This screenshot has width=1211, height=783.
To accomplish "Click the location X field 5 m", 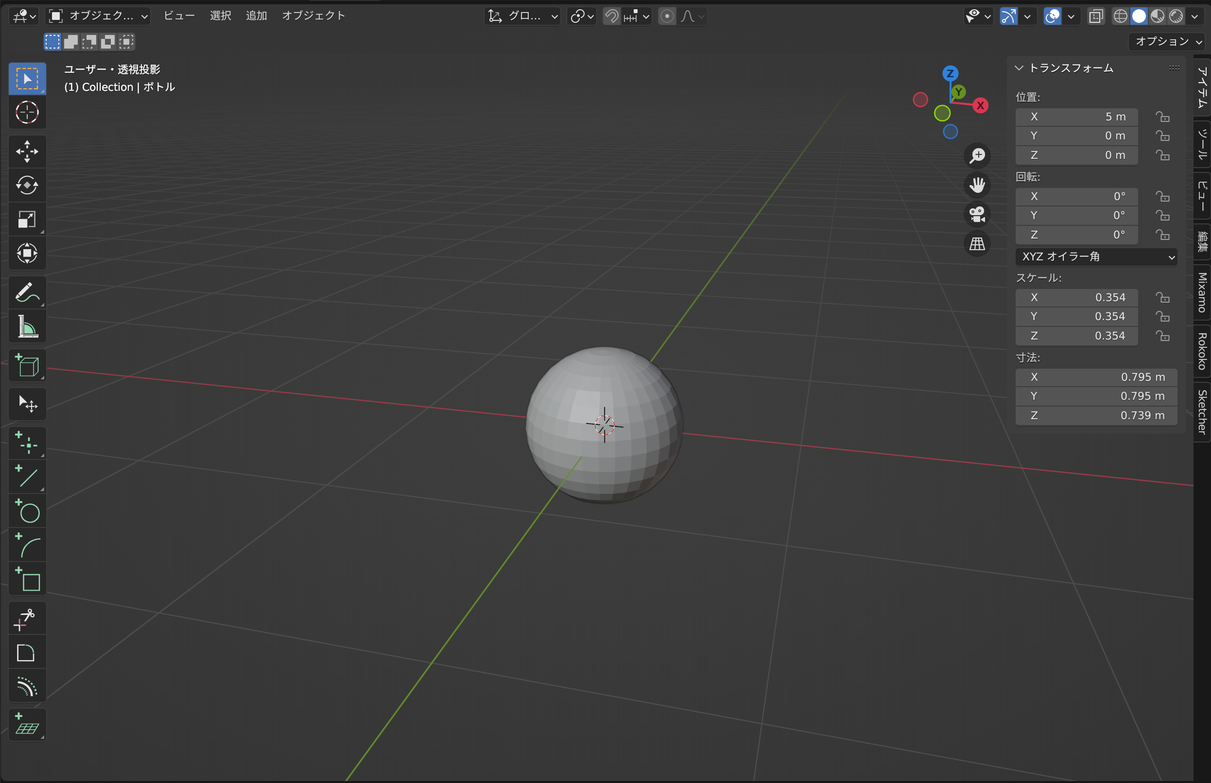I will tap(1076, 117).
